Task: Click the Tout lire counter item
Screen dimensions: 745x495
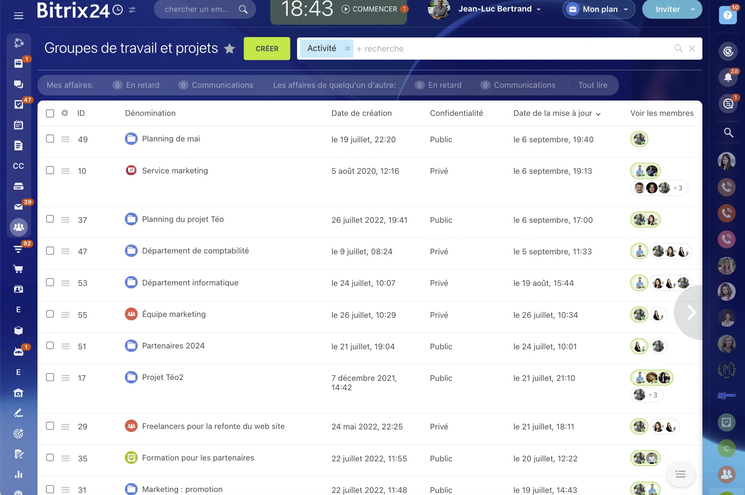Action: 592,85
